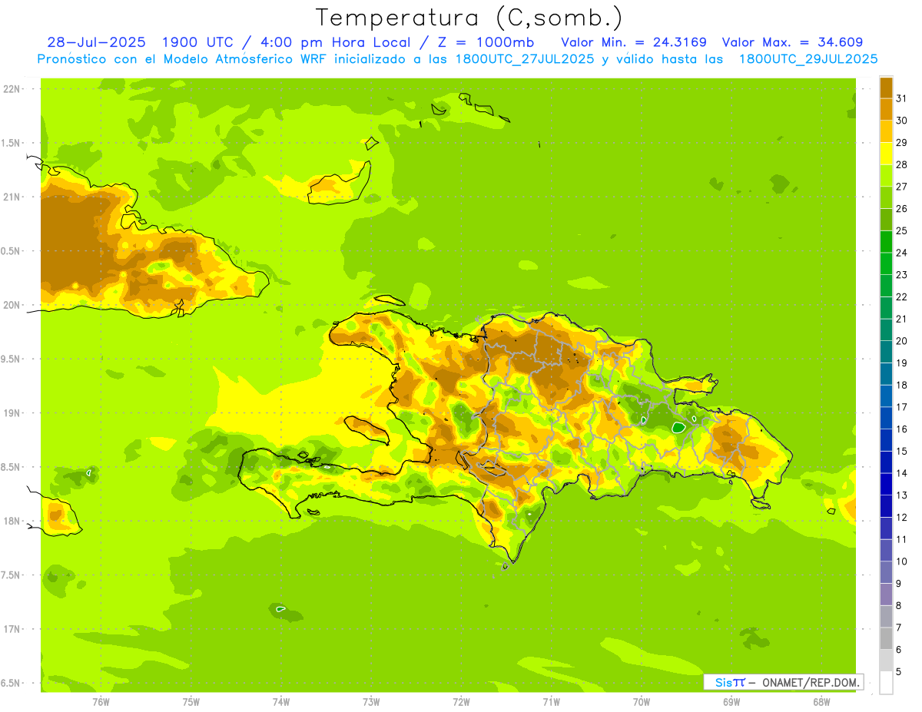
Task: Click the SisTT – ONAMET/REP.DOM. logo box
Action: tap(783, 682)
